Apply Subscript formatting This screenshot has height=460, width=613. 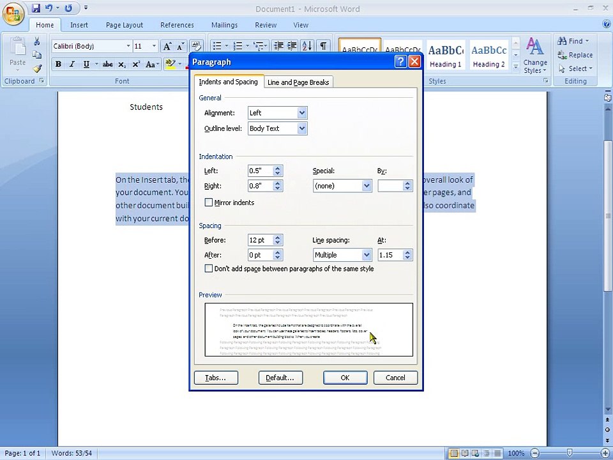pyautogui.click(x=122, y=64)
